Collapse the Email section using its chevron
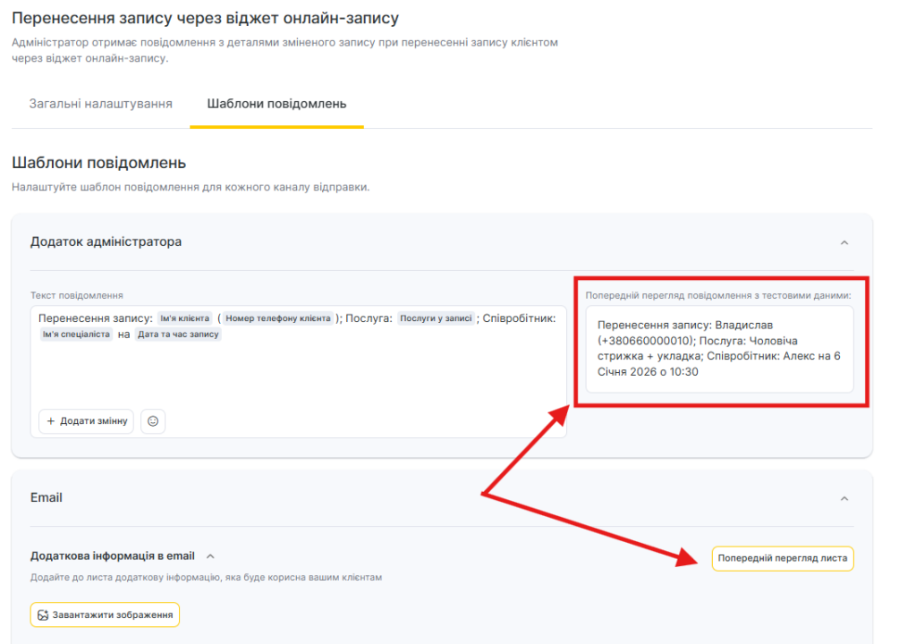The height and width of the screenshot is (644, 916). 844,498
